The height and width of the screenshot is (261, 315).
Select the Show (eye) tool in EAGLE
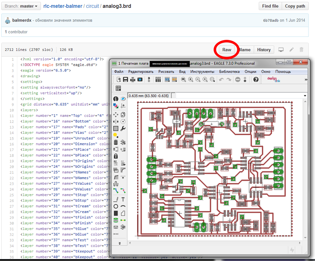(123, 99)
